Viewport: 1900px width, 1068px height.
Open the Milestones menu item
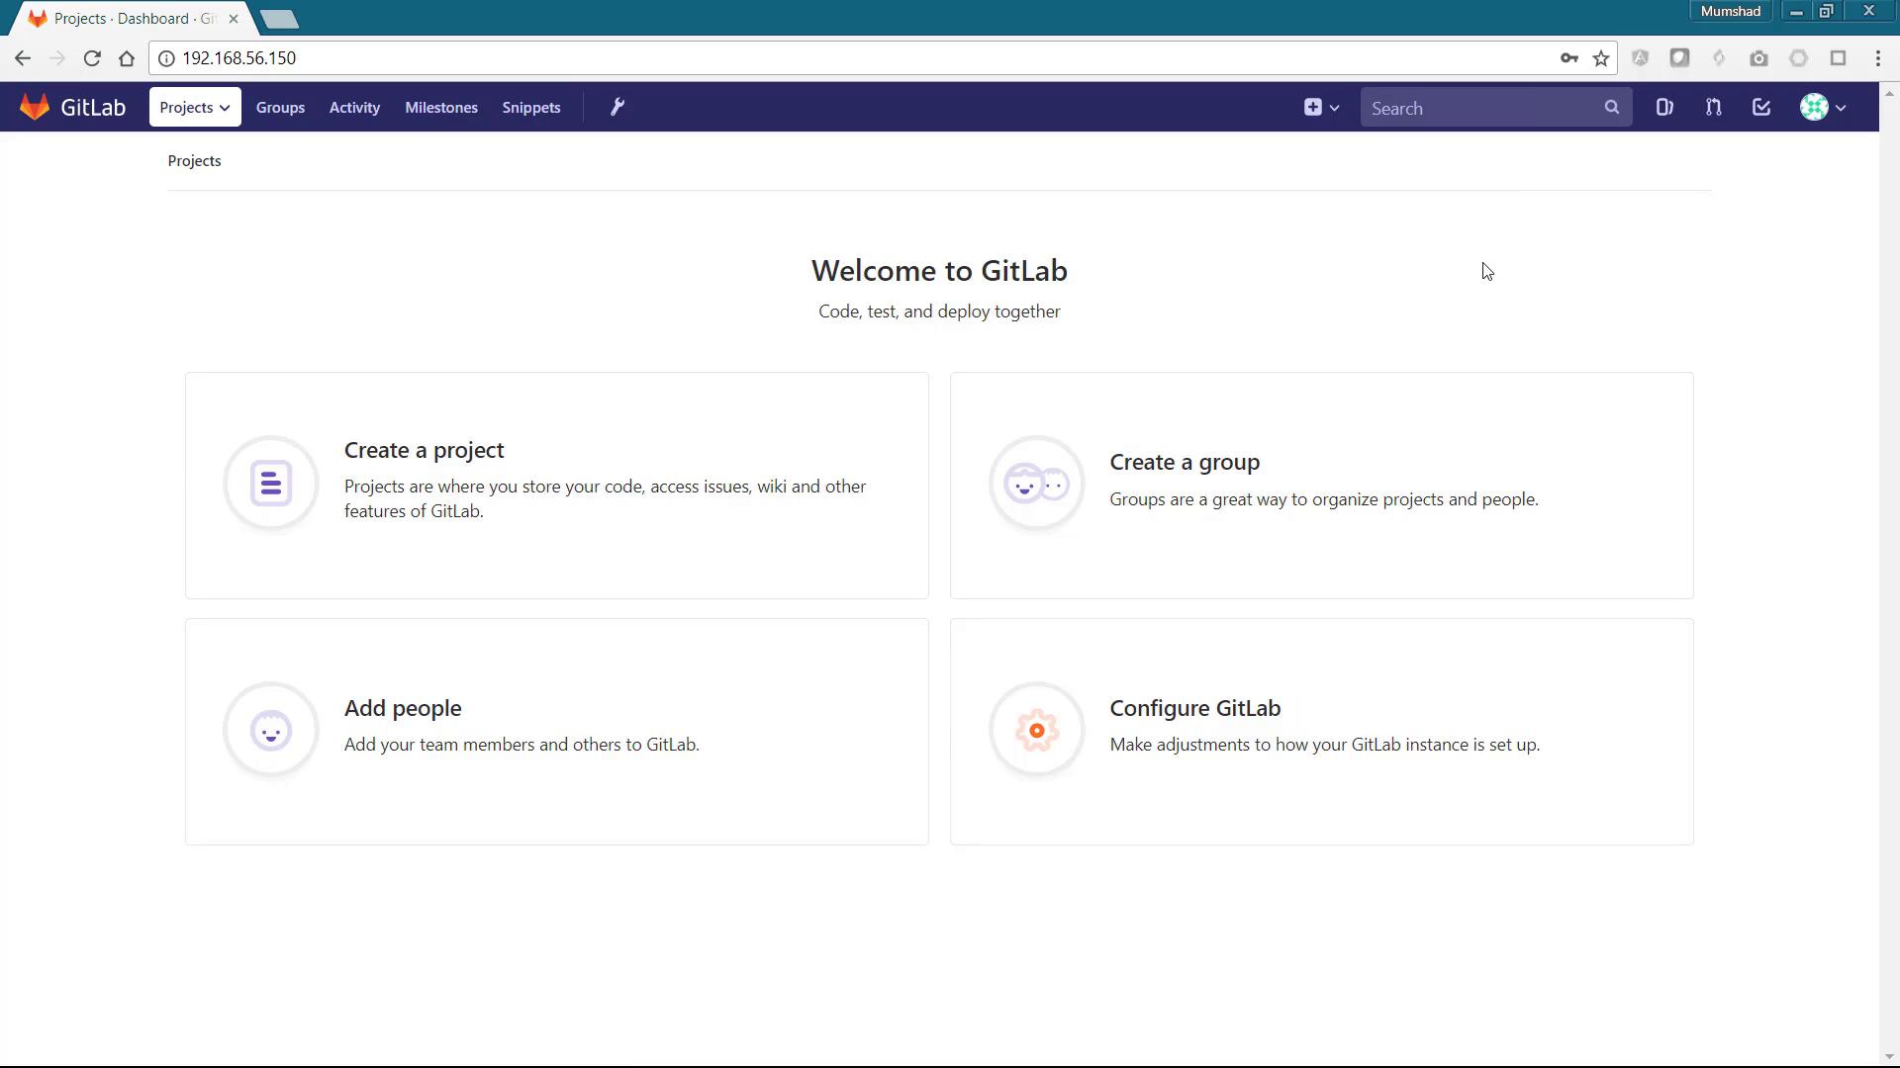pyautogui.click(x=441, y=107)
